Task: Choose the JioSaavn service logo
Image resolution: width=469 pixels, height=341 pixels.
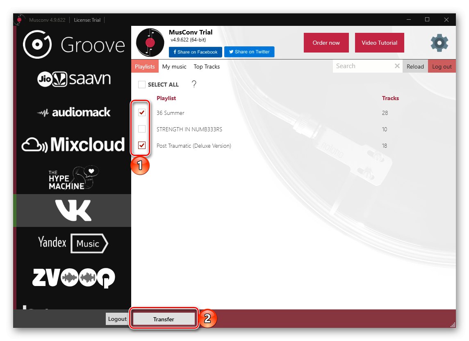Action: [x=74, y=79]
